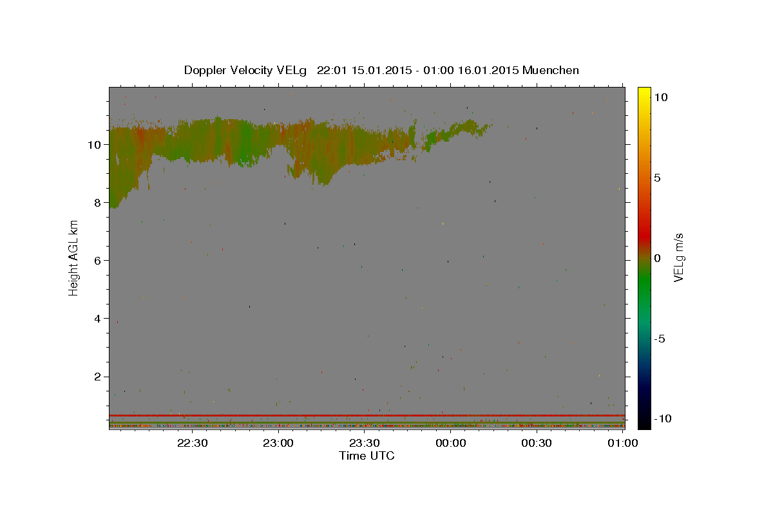Select the 22:30 time axis label

192,443
